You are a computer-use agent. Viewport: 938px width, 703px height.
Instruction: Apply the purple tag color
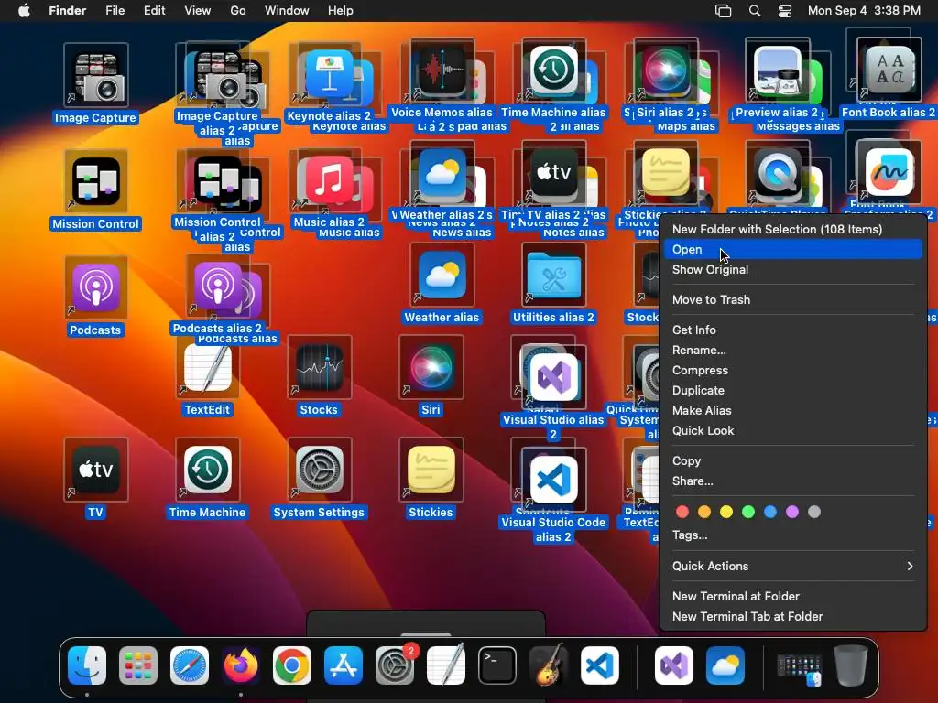coord(792,512)
